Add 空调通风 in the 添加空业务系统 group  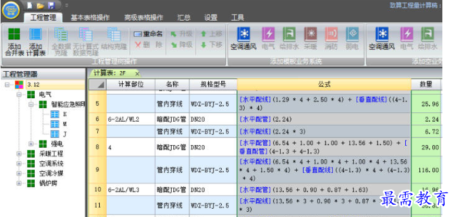[x=382, y=39]
